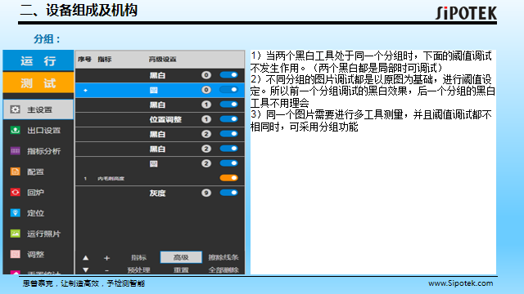Click the 重置 button
This screenshot has width=524, height=294.
point(181,270)
